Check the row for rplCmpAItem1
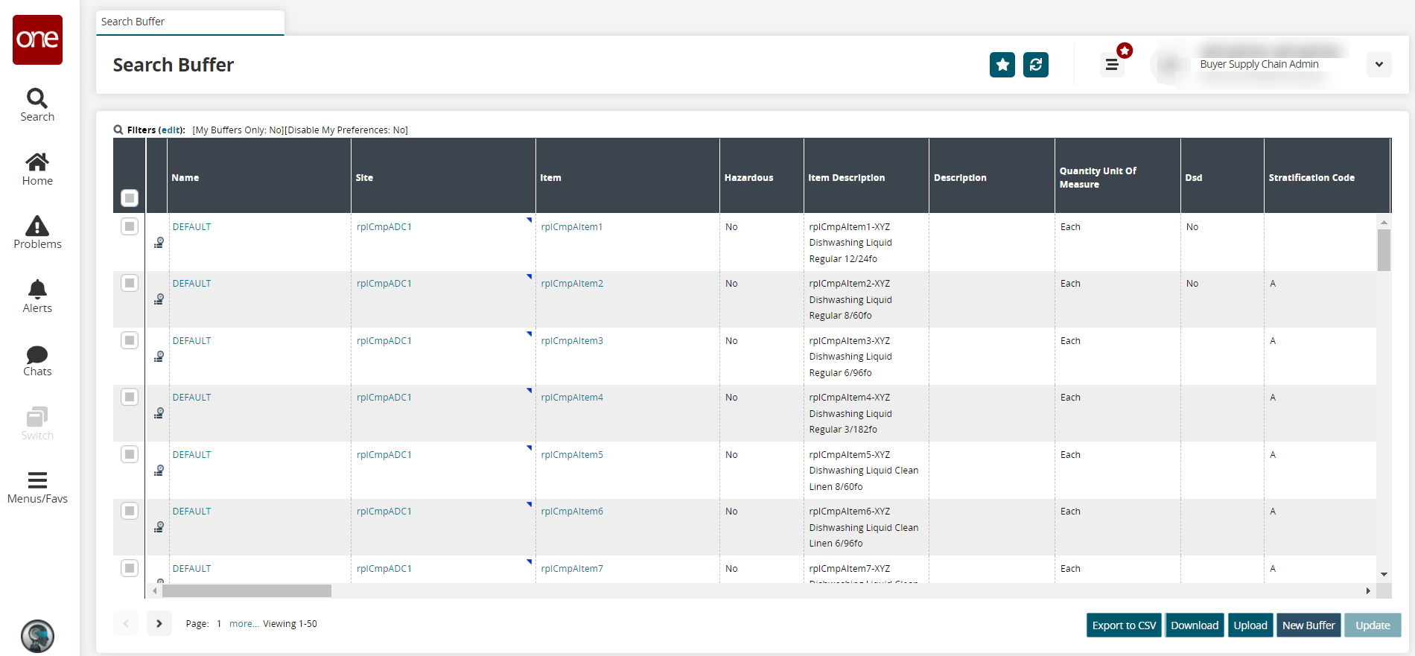 130,226
